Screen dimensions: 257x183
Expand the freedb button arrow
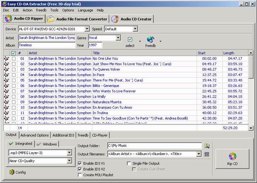161,41
